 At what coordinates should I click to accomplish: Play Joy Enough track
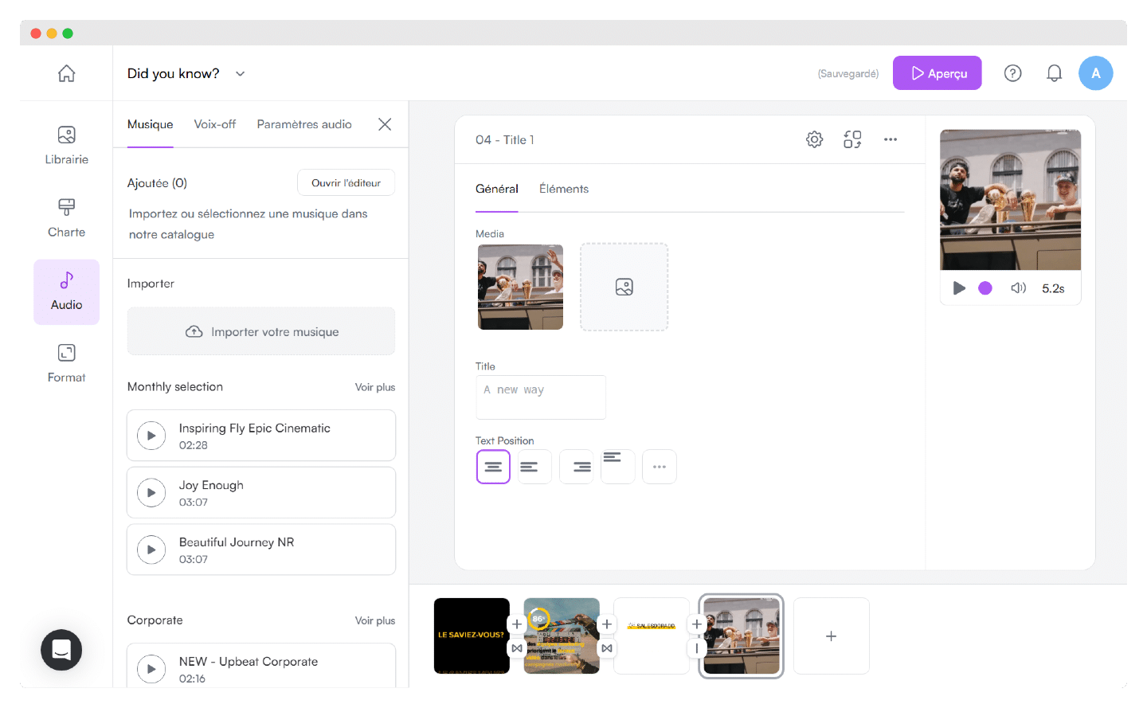coord(151,493)
